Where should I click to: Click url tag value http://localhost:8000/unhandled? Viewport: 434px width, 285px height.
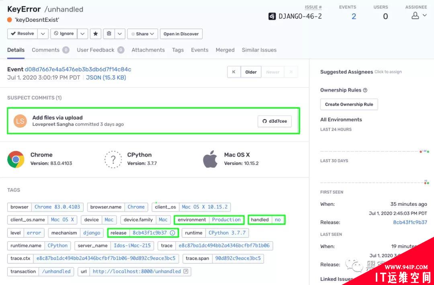click(137, 271)
